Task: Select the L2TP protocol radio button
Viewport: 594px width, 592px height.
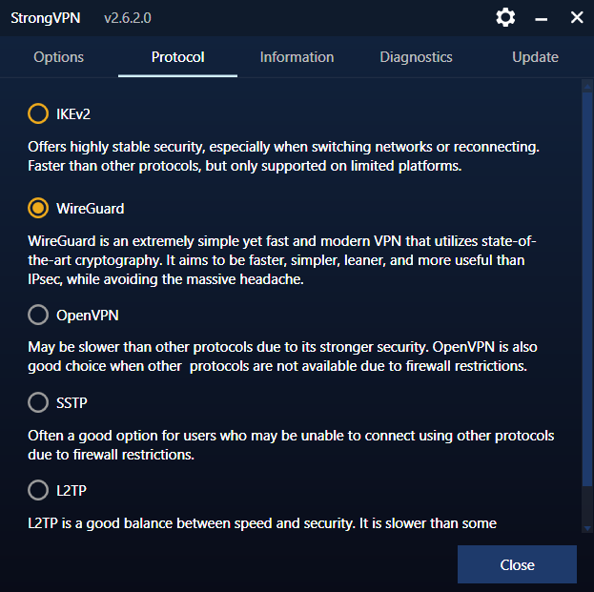Action: click(x=38, y=490)
